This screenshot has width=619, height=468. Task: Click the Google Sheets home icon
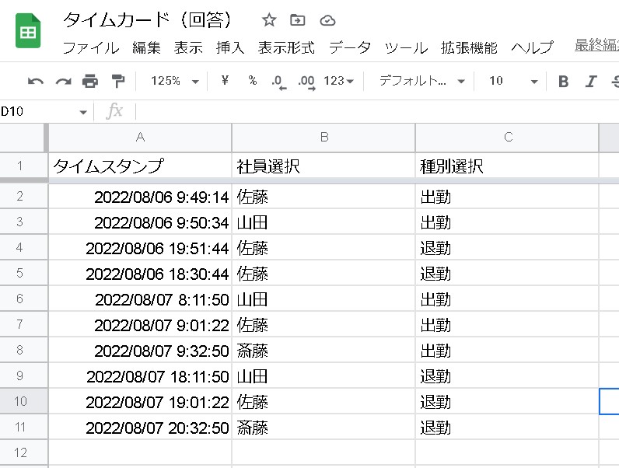[29, 32]
